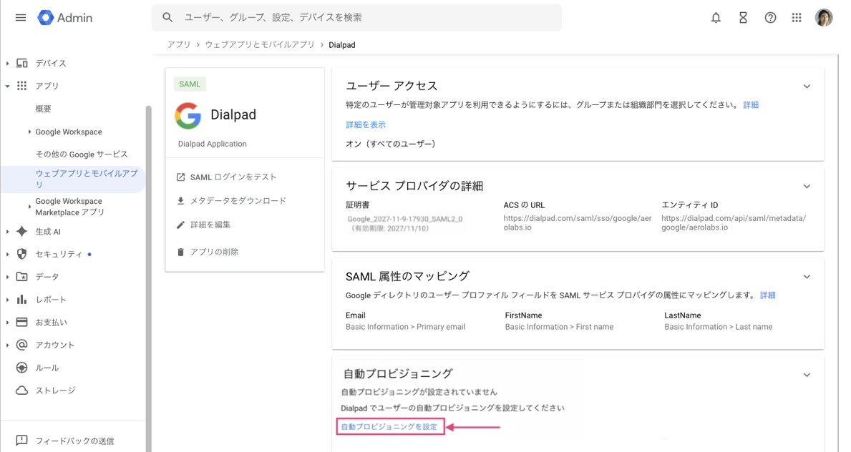Expand the SAML attribute mapping chevron

tap(807, 277)
